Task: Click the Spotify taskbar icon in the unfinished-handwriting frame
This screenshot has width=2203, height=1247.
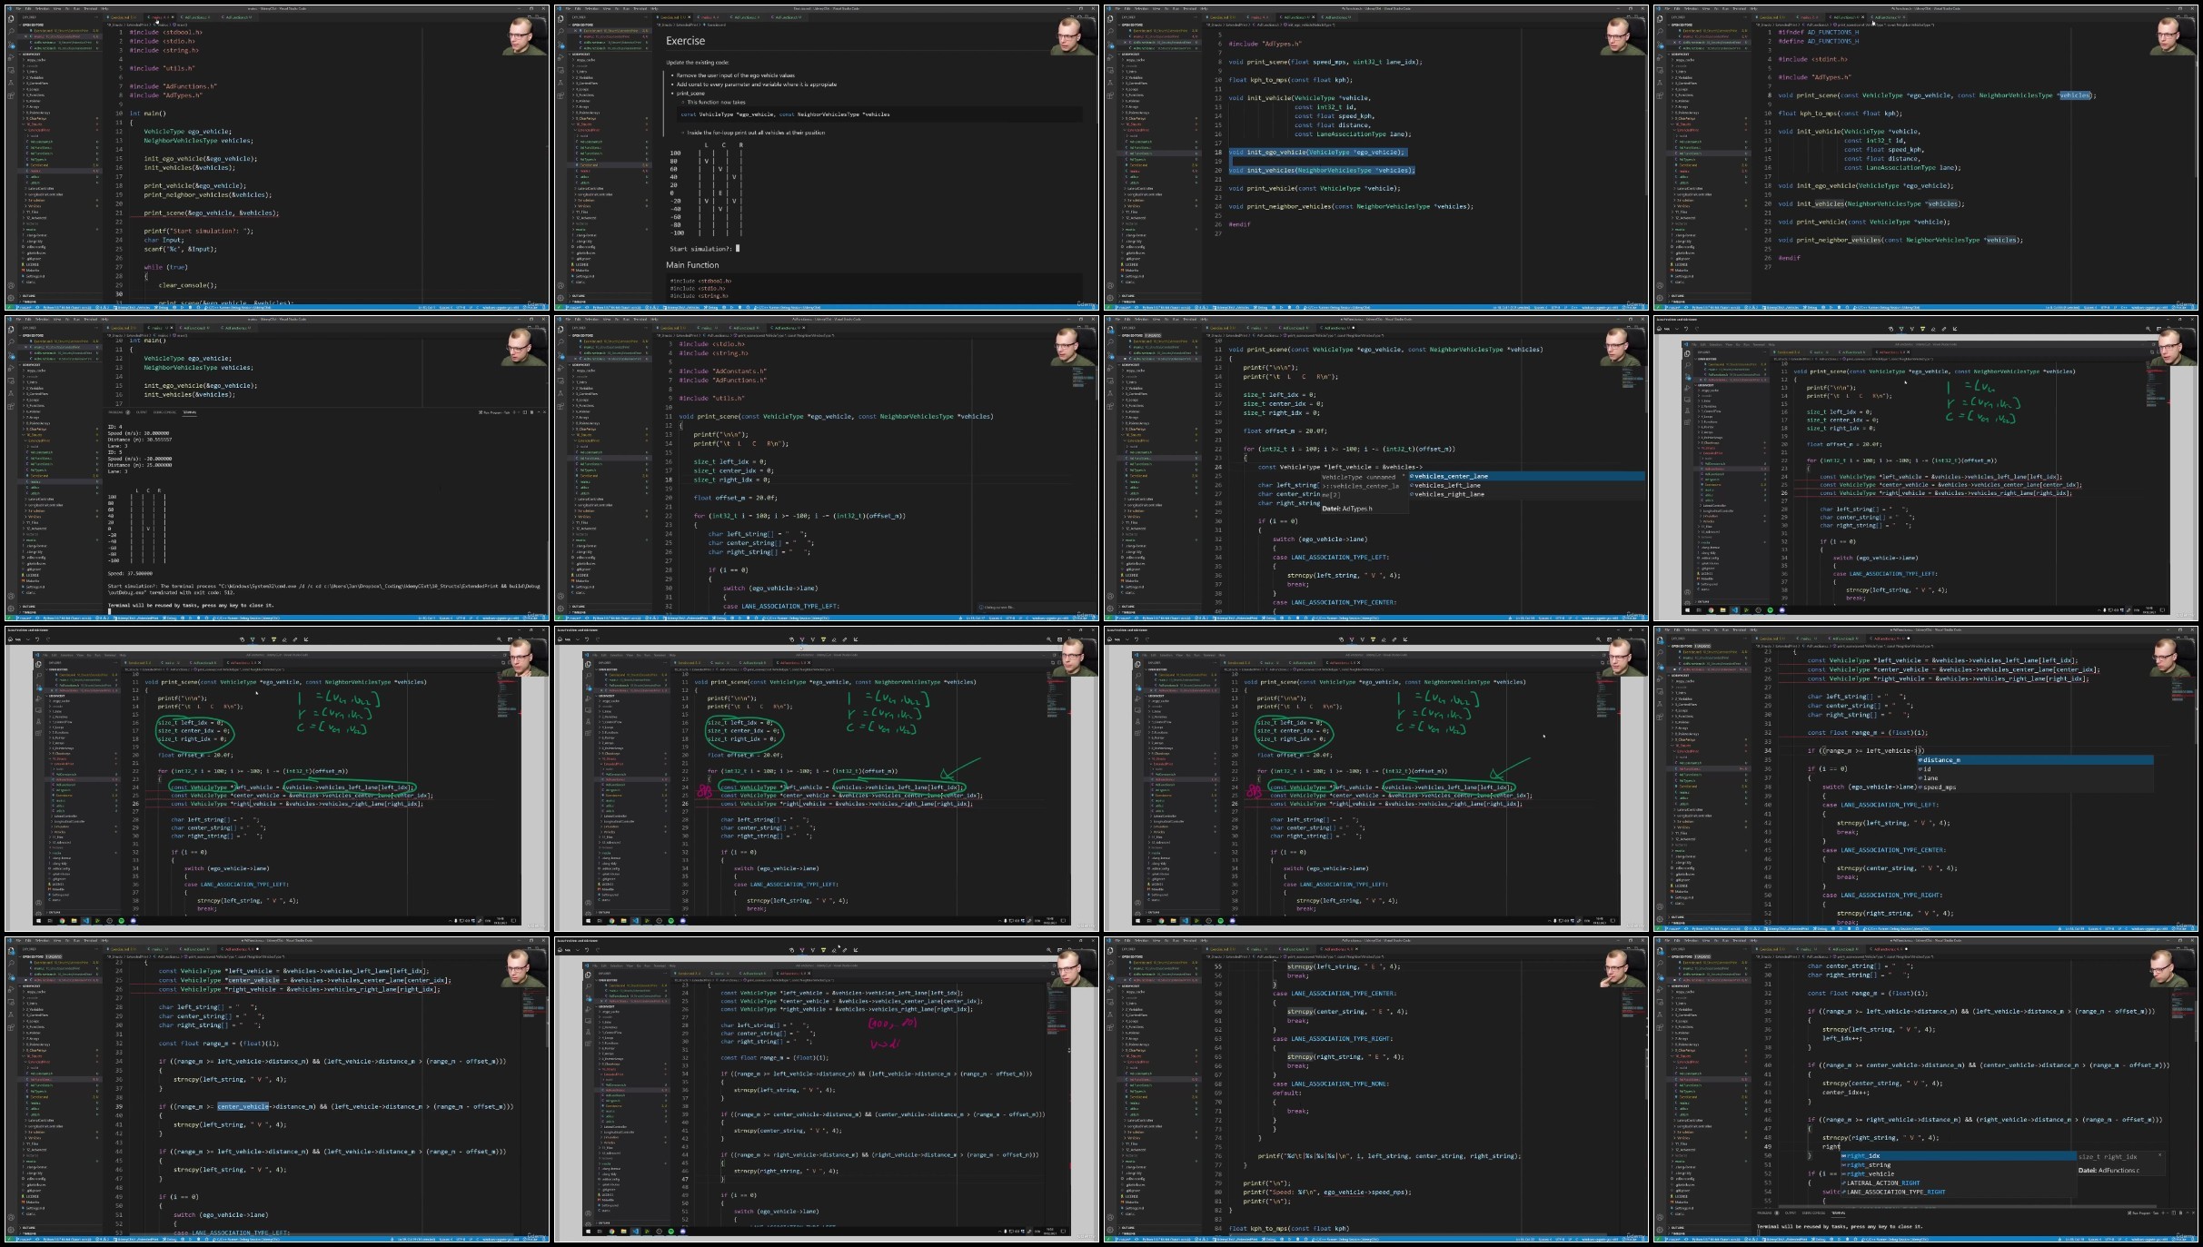Action: 1770,610
